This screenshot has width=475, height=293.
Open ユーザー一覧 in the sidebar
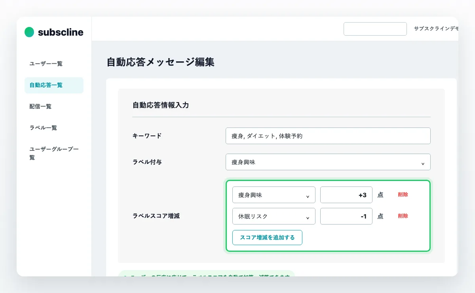pos(46,64)
